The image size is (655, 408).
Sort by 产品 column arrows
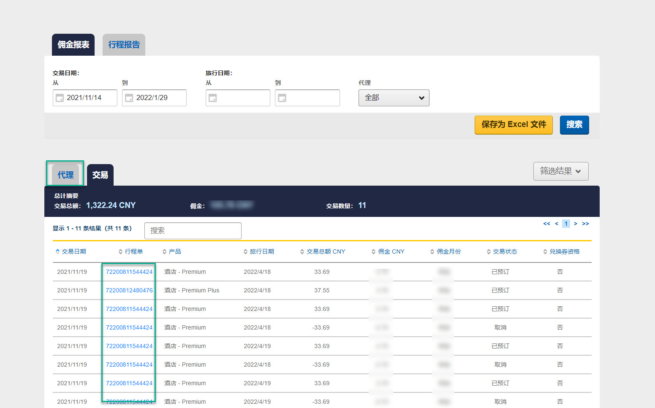click(x=164, y=251)
